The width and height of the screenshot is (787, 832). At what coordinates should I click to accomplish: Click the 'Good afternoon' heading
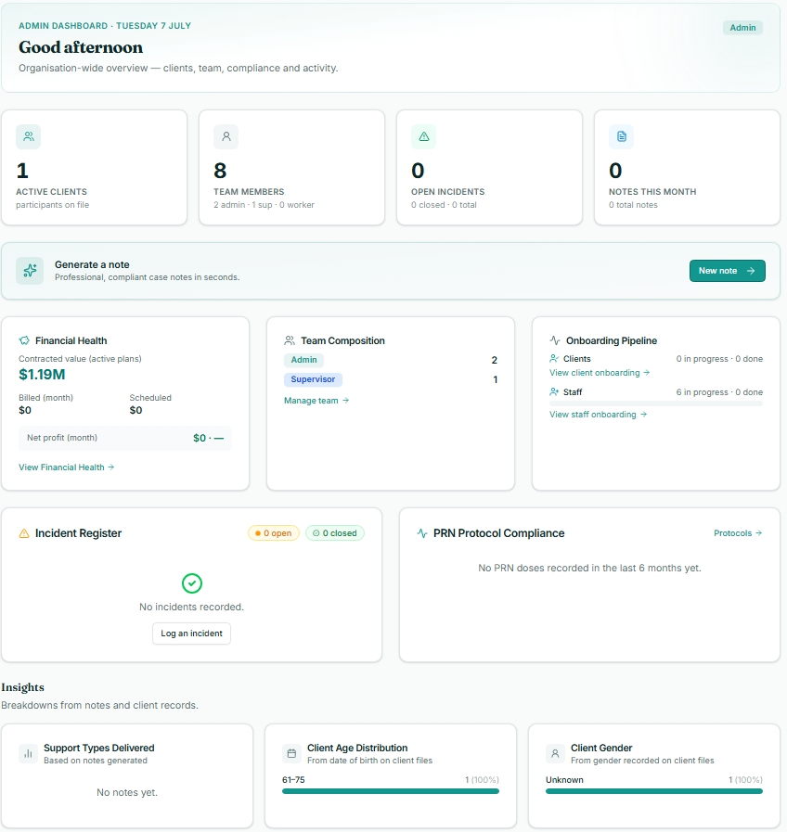tap(81, 47)
